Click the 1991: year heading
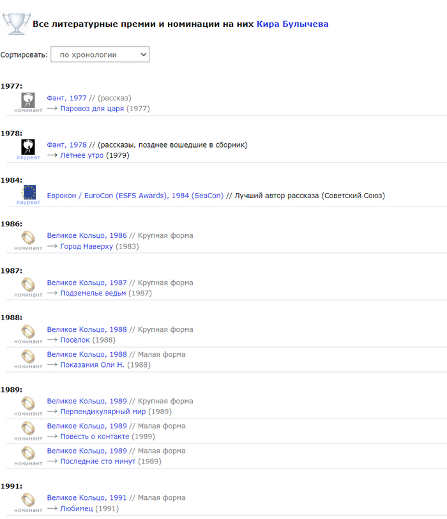The image size is (447, 519). coord(11,486)
